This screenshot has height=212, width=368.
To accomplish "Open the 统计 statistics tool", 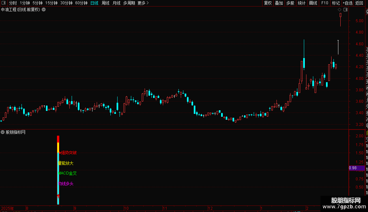I will coord(302,3).
